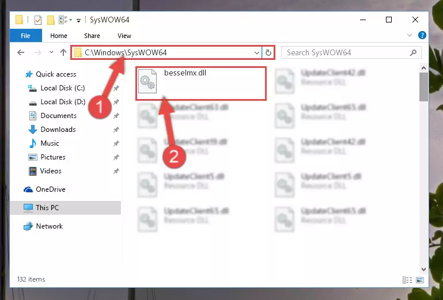443x300 pixels.
Task: Select Quick access in the navigation pane
Action: (50, 74)
